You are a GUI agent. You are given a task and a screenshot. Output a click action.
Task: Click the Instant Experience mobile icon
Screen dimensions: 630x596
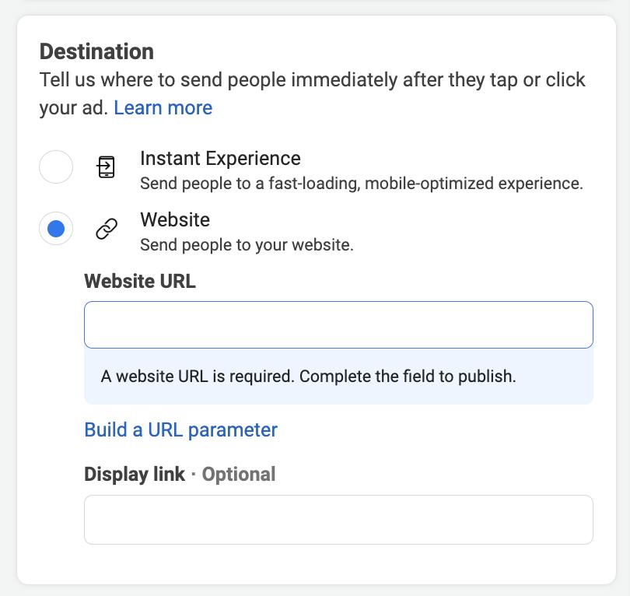tap(107, 167)
